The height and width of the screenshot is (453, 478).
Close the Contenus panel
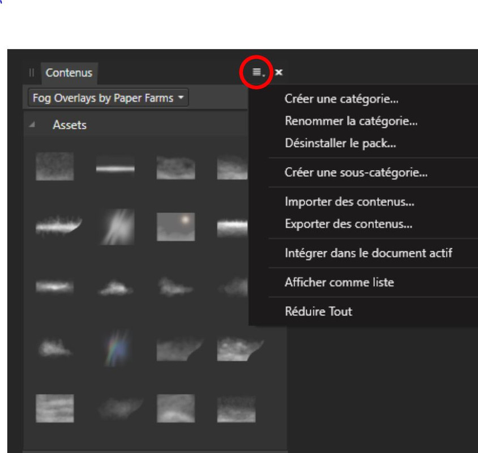coord(279,72)
